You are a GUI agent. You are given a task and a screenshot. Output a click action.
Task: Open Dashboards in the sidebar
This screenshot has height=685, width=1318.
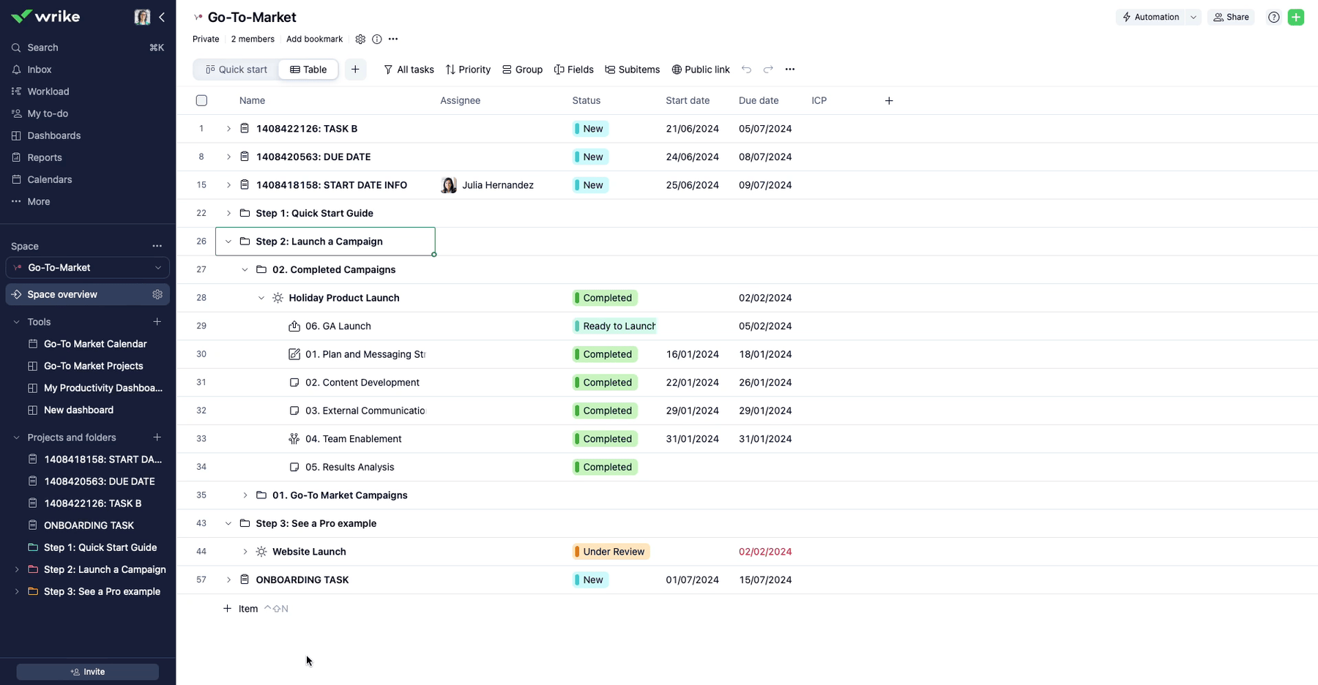[x=53, y=135]
